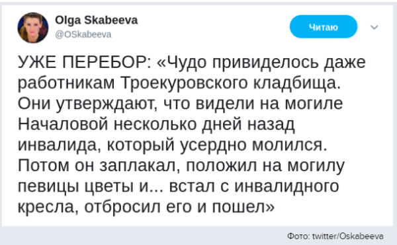Screen dimensions: 397x245
Task: Click the Фото: twitter/Oskabeeva credit
Action: pos(335,236)
